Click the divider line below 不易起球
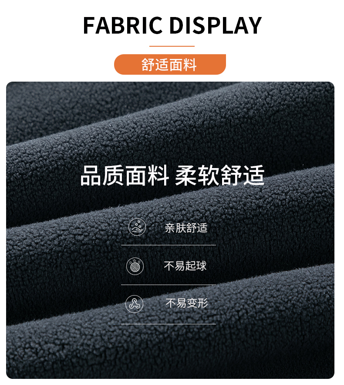Screen dimensions: 344x385 169,285
